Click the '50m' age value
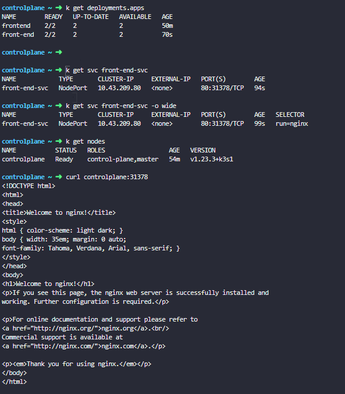 (168, 26)
